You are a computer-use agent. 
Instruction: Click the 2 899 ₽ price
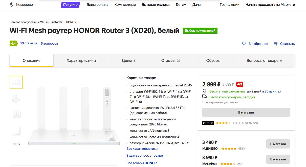[x=211, y=84]
